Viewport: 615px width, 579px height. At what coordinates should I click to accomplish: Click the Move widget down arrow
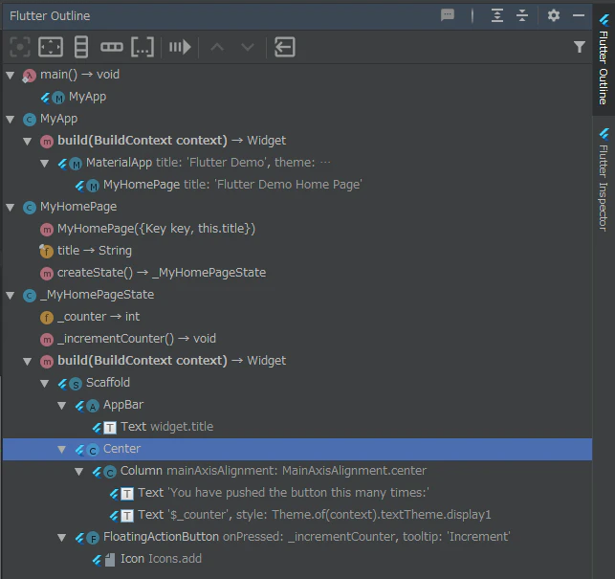(x=248, y=48)
